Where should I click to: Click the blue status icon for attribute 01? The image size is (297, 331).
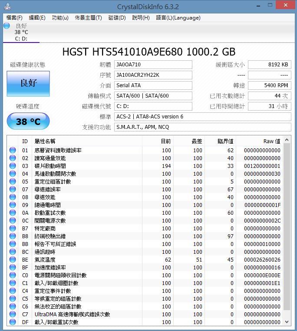pos(13,150)
